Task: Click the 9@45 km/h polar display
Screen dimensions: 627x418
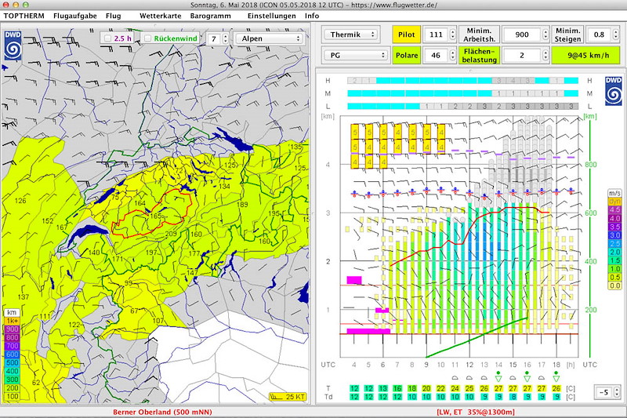Action: pyautogui.click(x=585, y=55)
